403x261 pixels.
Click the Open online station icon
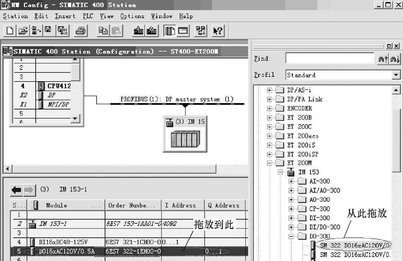(x=36, y=31)
